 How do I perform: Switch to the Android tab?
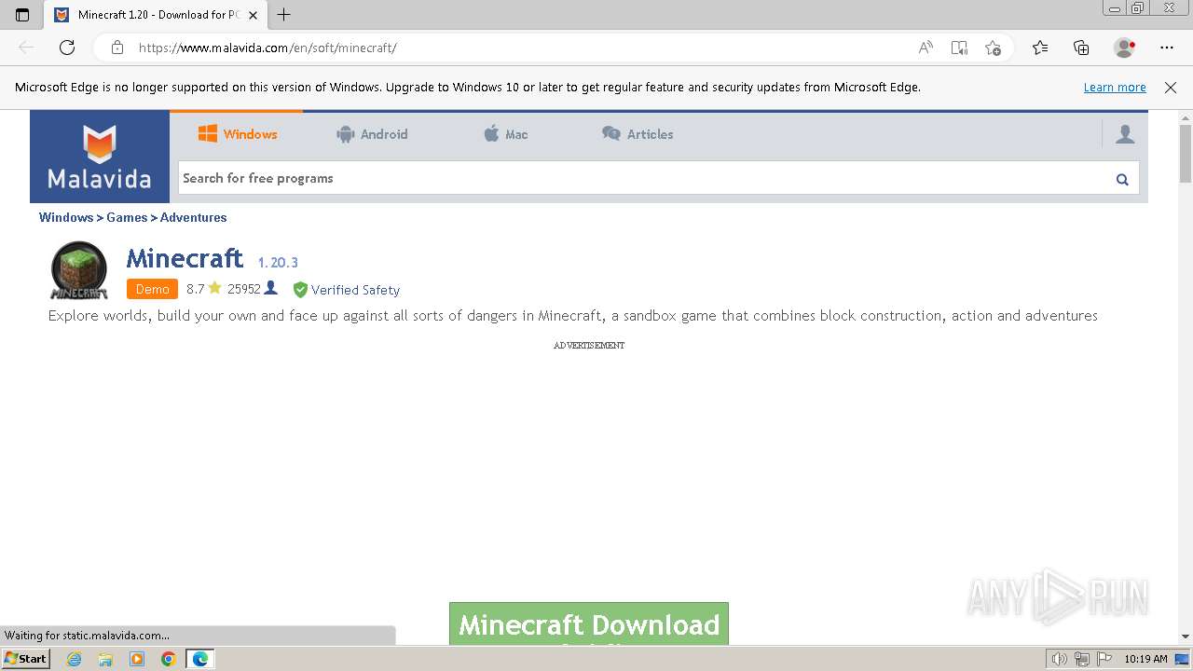click(x=372, y=134)
